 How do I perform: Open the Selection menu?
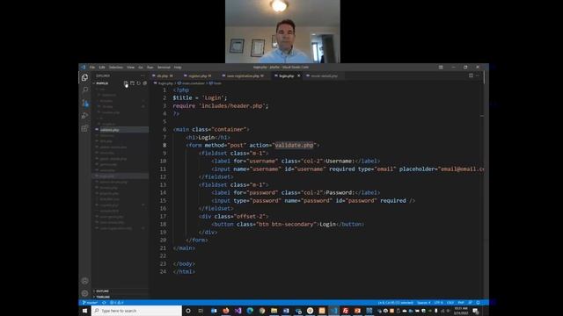tap(115, 67)
